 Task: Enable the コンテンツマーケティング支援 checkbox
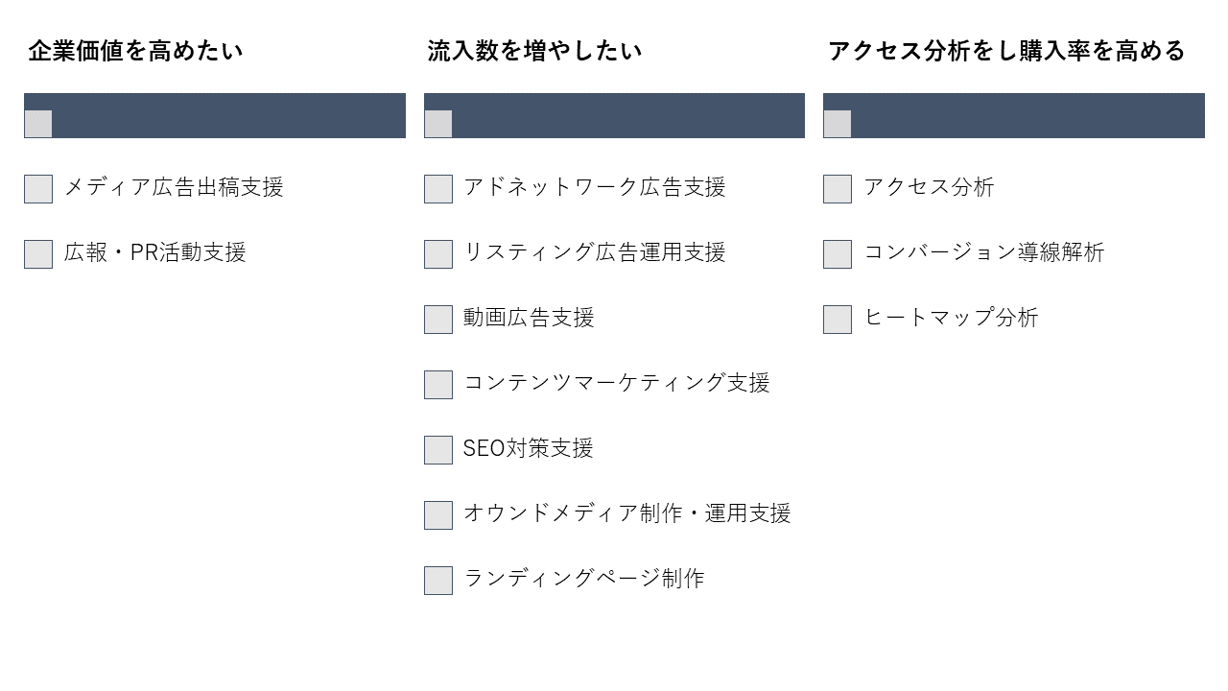click(x=438, y=385)
